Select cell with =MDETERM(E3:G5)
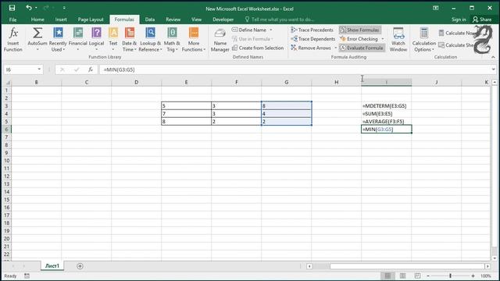This screenshot has height=281, width=500. tap(386, 106)
